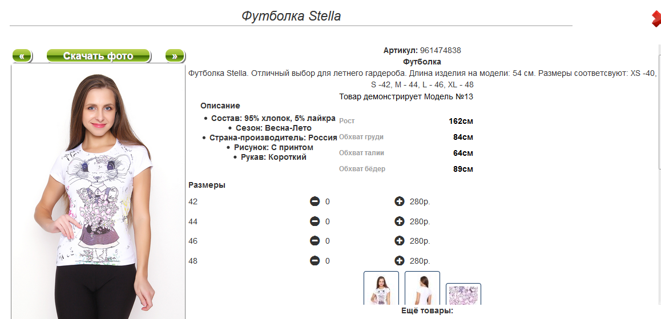Open the front view thumbnail

(381, 288)
